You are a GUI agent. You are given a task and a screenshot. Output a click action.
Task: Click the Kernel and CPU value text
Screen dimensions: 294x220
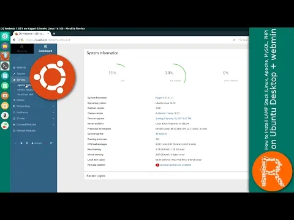pos(172,123)
